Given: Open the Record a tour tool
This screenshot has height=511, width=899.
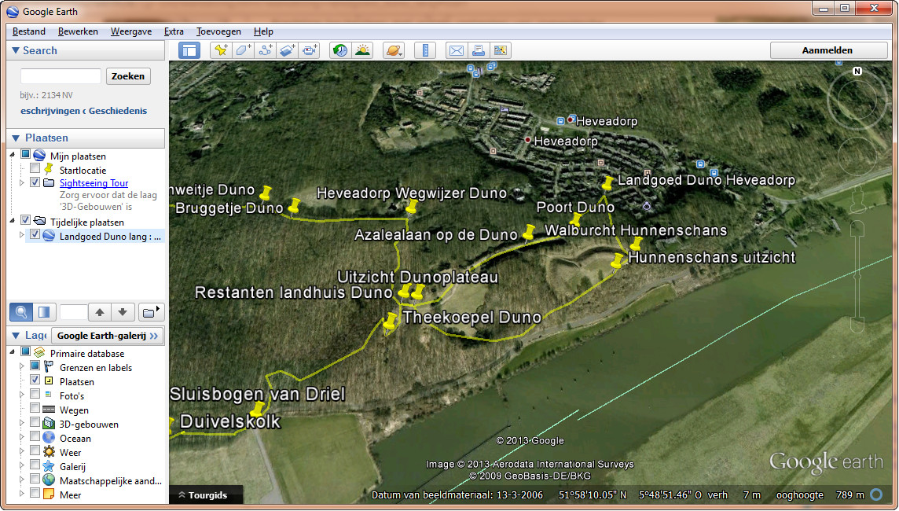Looking at the screenshot, I should click(310, 50).
